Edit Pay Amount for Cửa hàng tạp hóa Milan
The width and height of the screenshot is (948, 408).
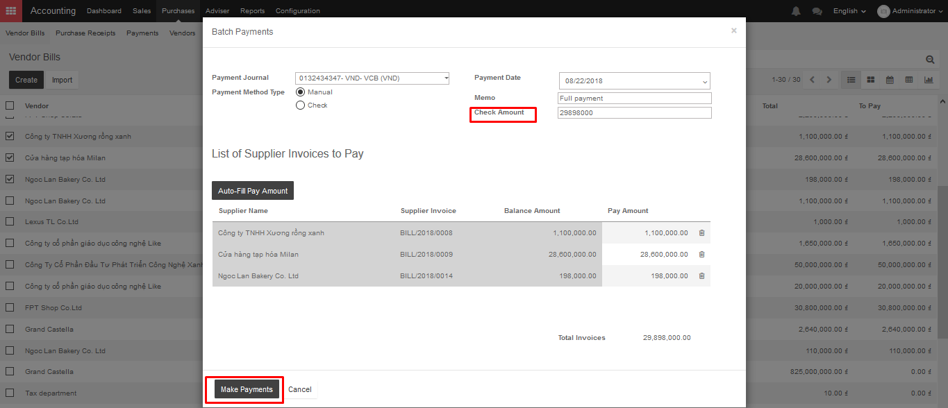tap(647, 255)
